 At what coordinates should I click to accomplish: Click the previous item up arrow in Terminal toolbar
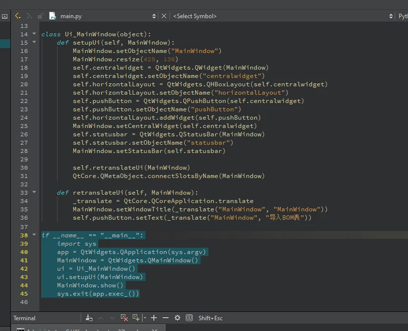click(x=100, y=318)
